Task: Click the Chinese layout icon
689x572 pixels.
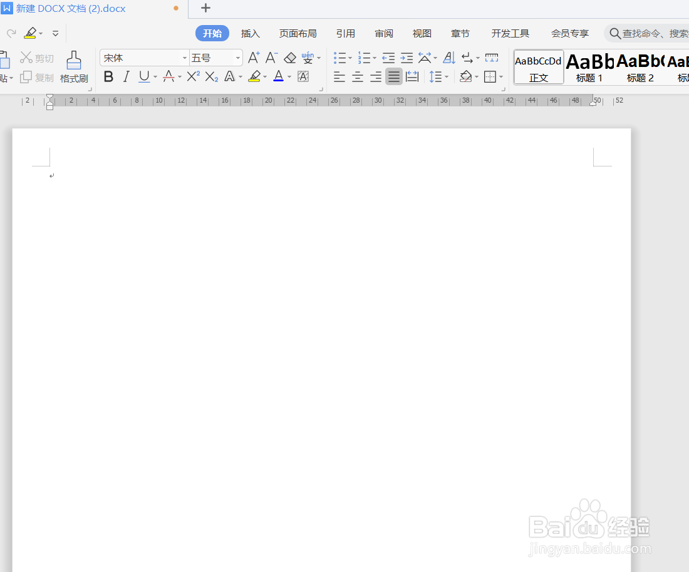Action: tap(425, 58)
